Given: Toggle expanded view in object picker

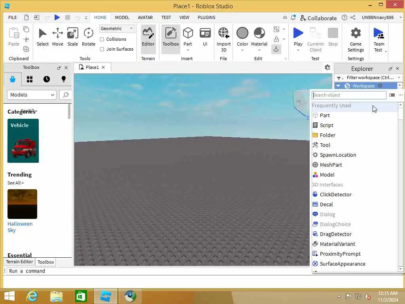Looking at the screenshot, I should [392, 95].
